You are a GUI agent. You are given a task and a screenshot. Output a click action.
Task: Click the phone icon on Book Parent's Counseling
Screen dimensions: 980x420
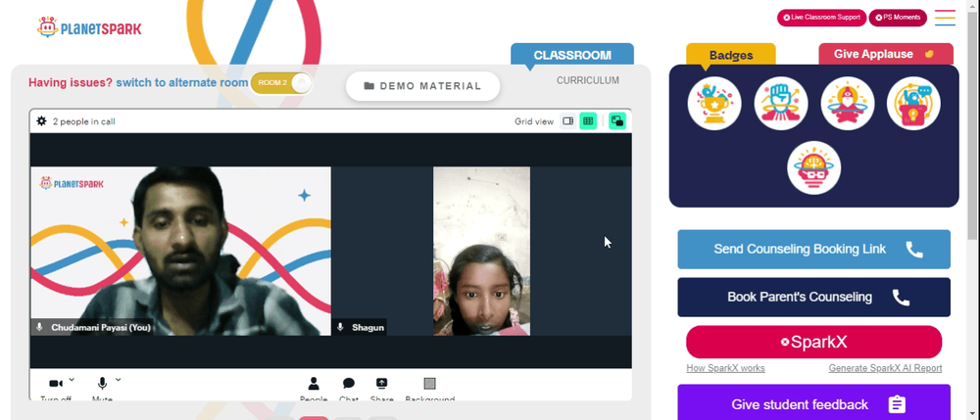coord(901,297)
